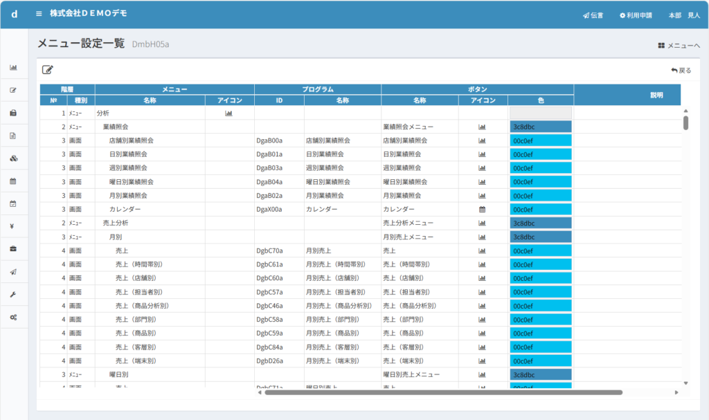Open 利用申請 in the top bar
Screen dimensions: 709x420
pos(636,15)
